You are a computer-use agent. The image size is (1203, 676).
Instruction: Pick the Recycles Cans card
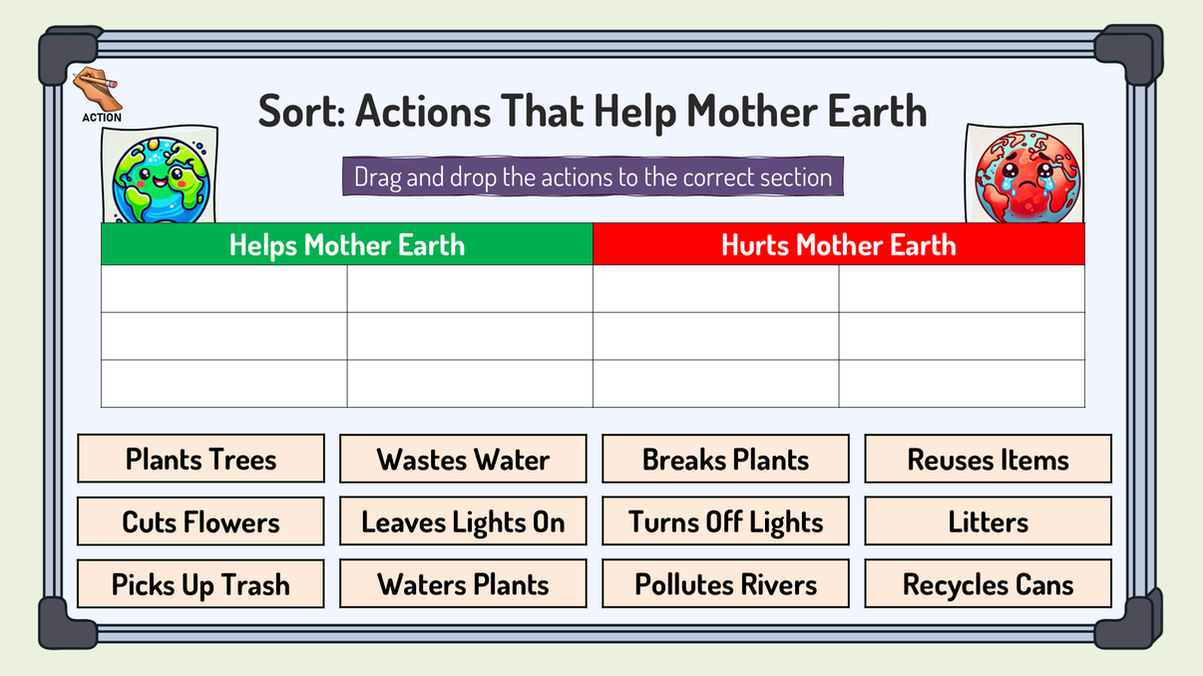tap(988, 584)
